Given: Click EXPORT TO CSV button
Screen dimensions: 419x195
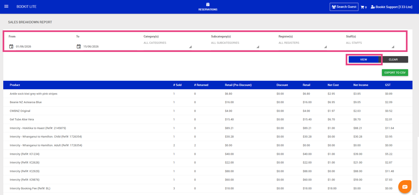Looking at the screenshot, I should click(395, 73).
